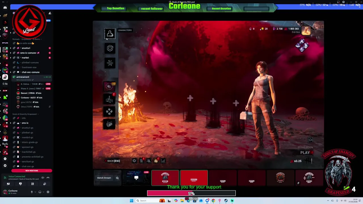363x204 pixels.
Task: Collapse the Nomads Grapeseed El Burro category
Action: (x=27, y=39)
